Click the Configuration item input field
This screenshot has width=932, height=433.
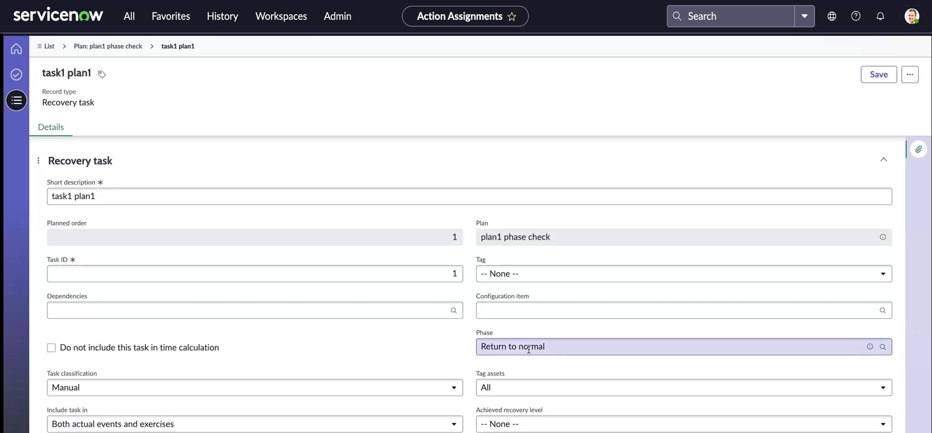tap(684, 310)
